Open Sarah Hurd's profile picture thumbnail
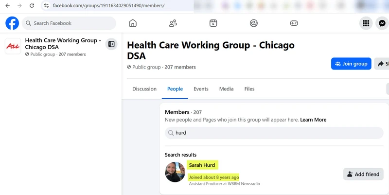Screen dimensions: 389x195 click(175, 172)
